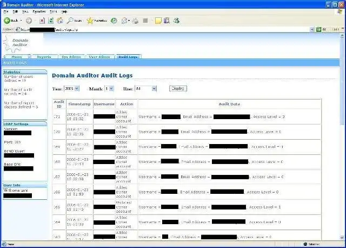This screenshot has height=248, width=346.
Task: Print the page using printer icon
Action: pos(135,21)
